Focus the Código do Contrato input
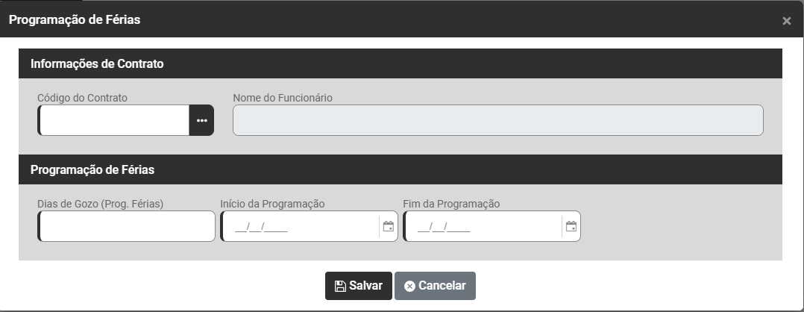Viewport: 804px width, 312px height. (x=114, y=120)
